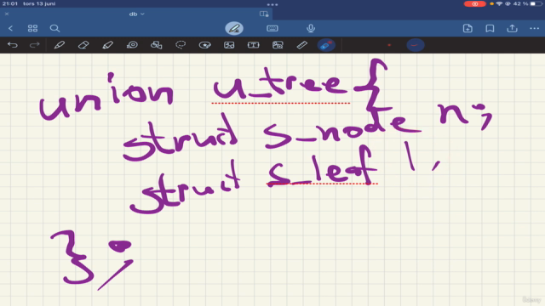Close the db document tab
Image resolution: width=545 pixels, height=306 pixels.
[x=7, y=14]
